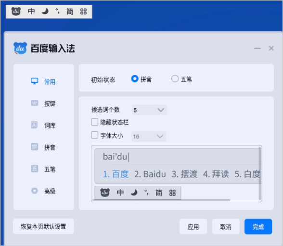Click the bai'du preview input text
The image size is (283, 246).
click(116, 157)
